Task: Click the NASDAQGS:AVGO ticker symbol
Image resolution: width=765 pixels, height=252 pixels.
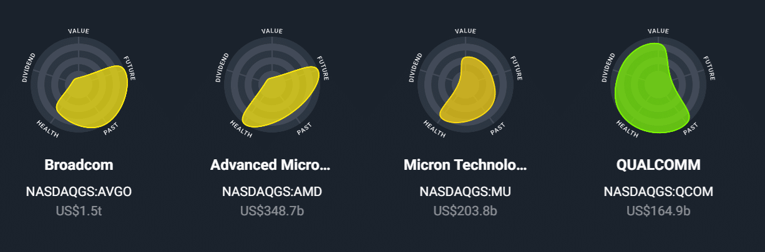Action: pos(79,192)
